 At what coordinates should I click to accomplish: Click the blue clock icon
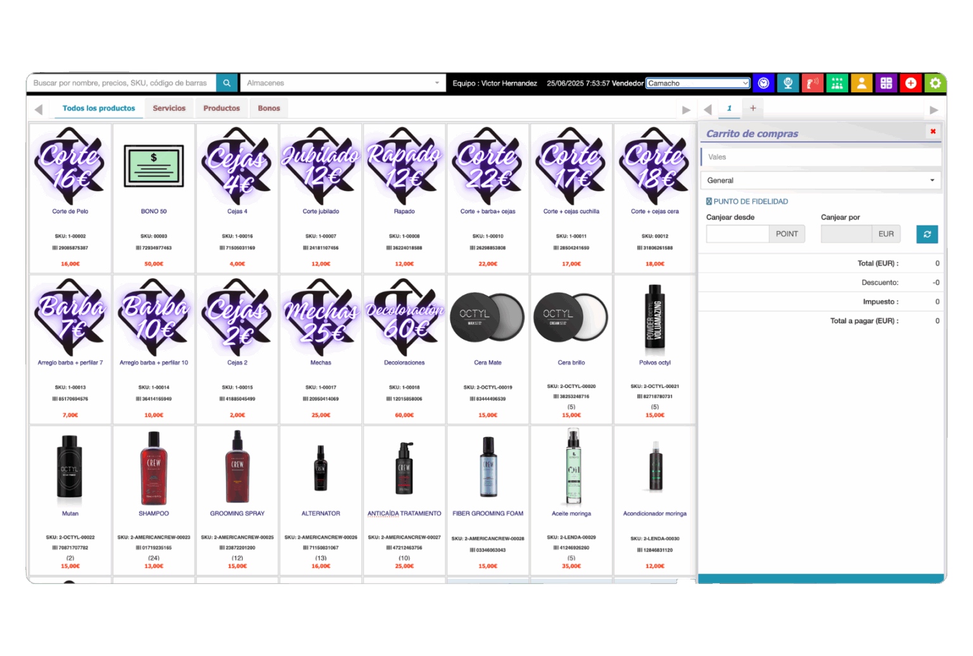click(x=764, y=83)
